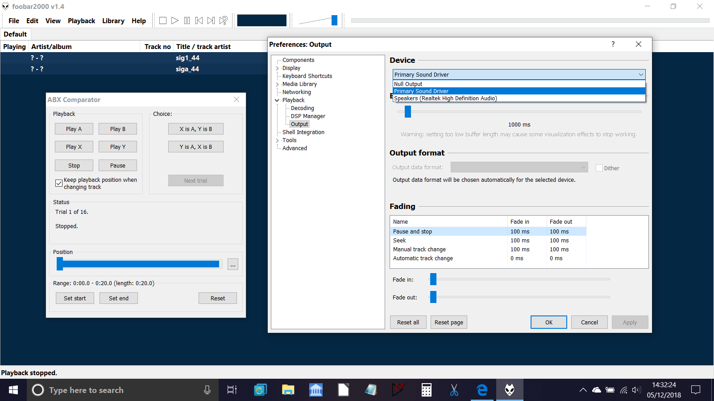Click the Fade in slider thumb

tap(433, 279)
